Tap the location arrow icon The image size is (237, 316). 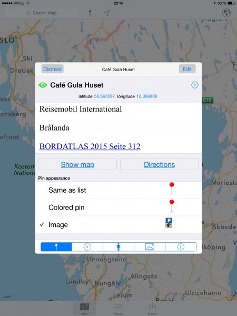107,13
